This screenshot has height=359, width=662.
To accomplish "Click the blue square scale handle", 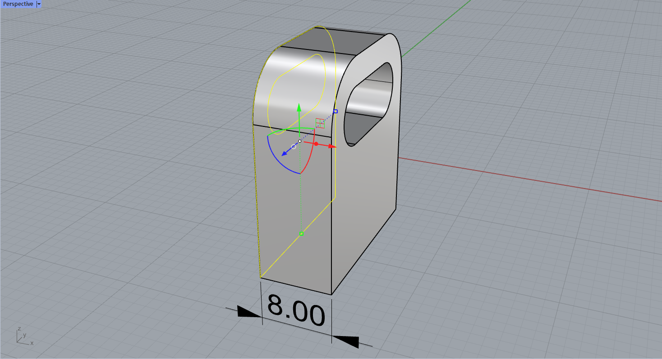I will point(336,111).
